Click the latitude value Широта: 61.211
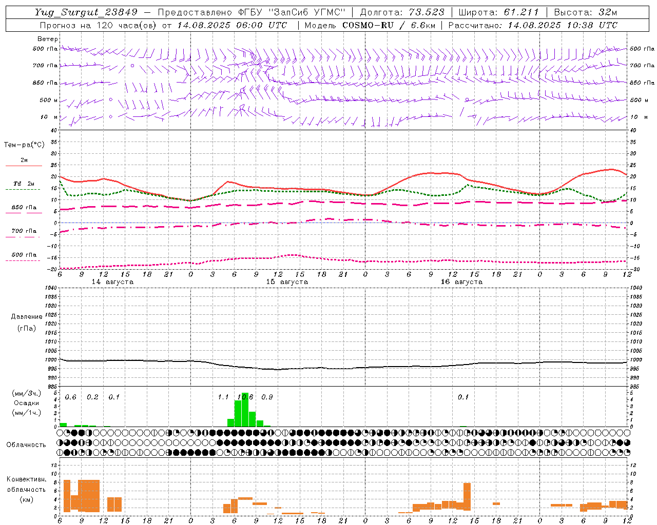Image resolution: width=657 pixels, height=525 pixels. coord(499,12)
